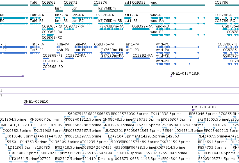Select protein Lon-PA label
This screenshot has width=239, height=163.
(81, 44)
